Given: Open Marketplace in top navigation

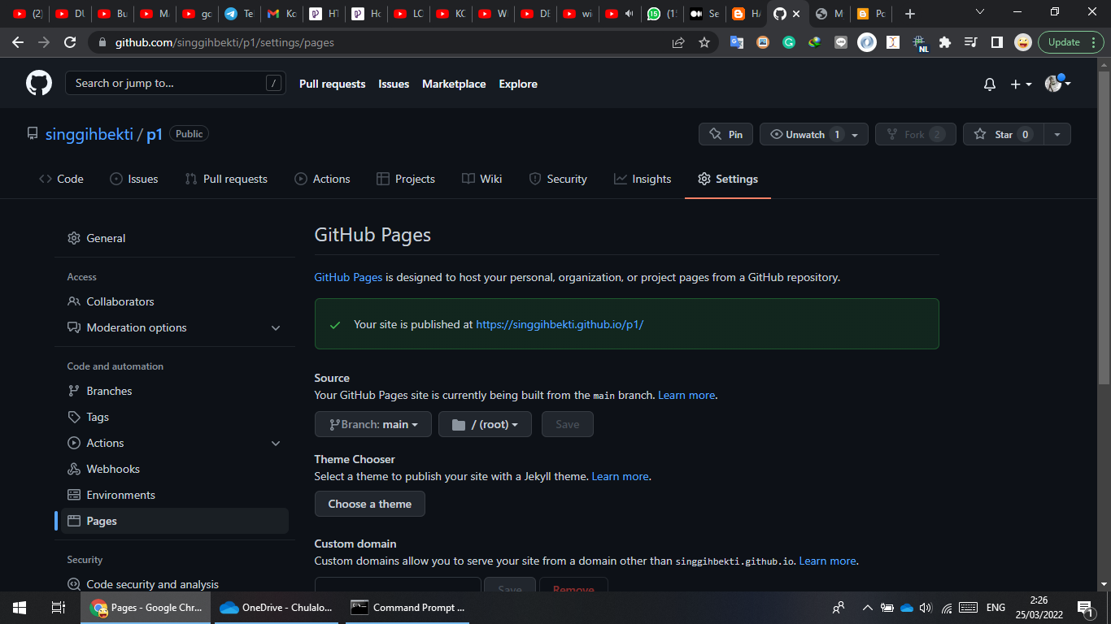Looking at the screenshot, I should (454, 84).
